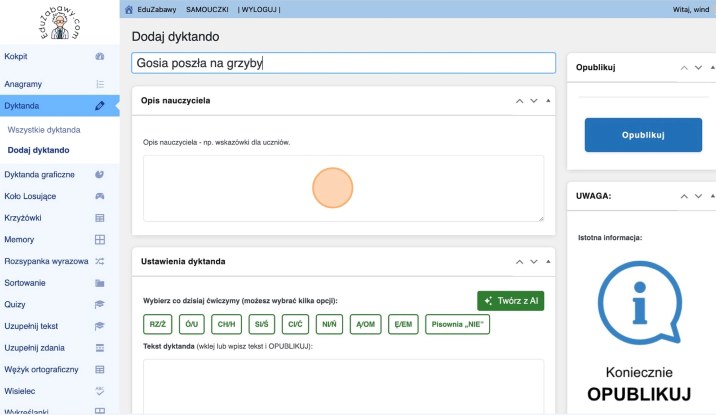The width and height of the screenshot is (716, 415).
Task: Click the home icon beside EduZabawy
Action: click(129, 10)
